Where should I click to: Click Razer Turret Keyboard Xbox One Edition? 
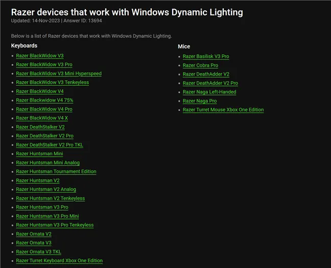pos(59,261)
